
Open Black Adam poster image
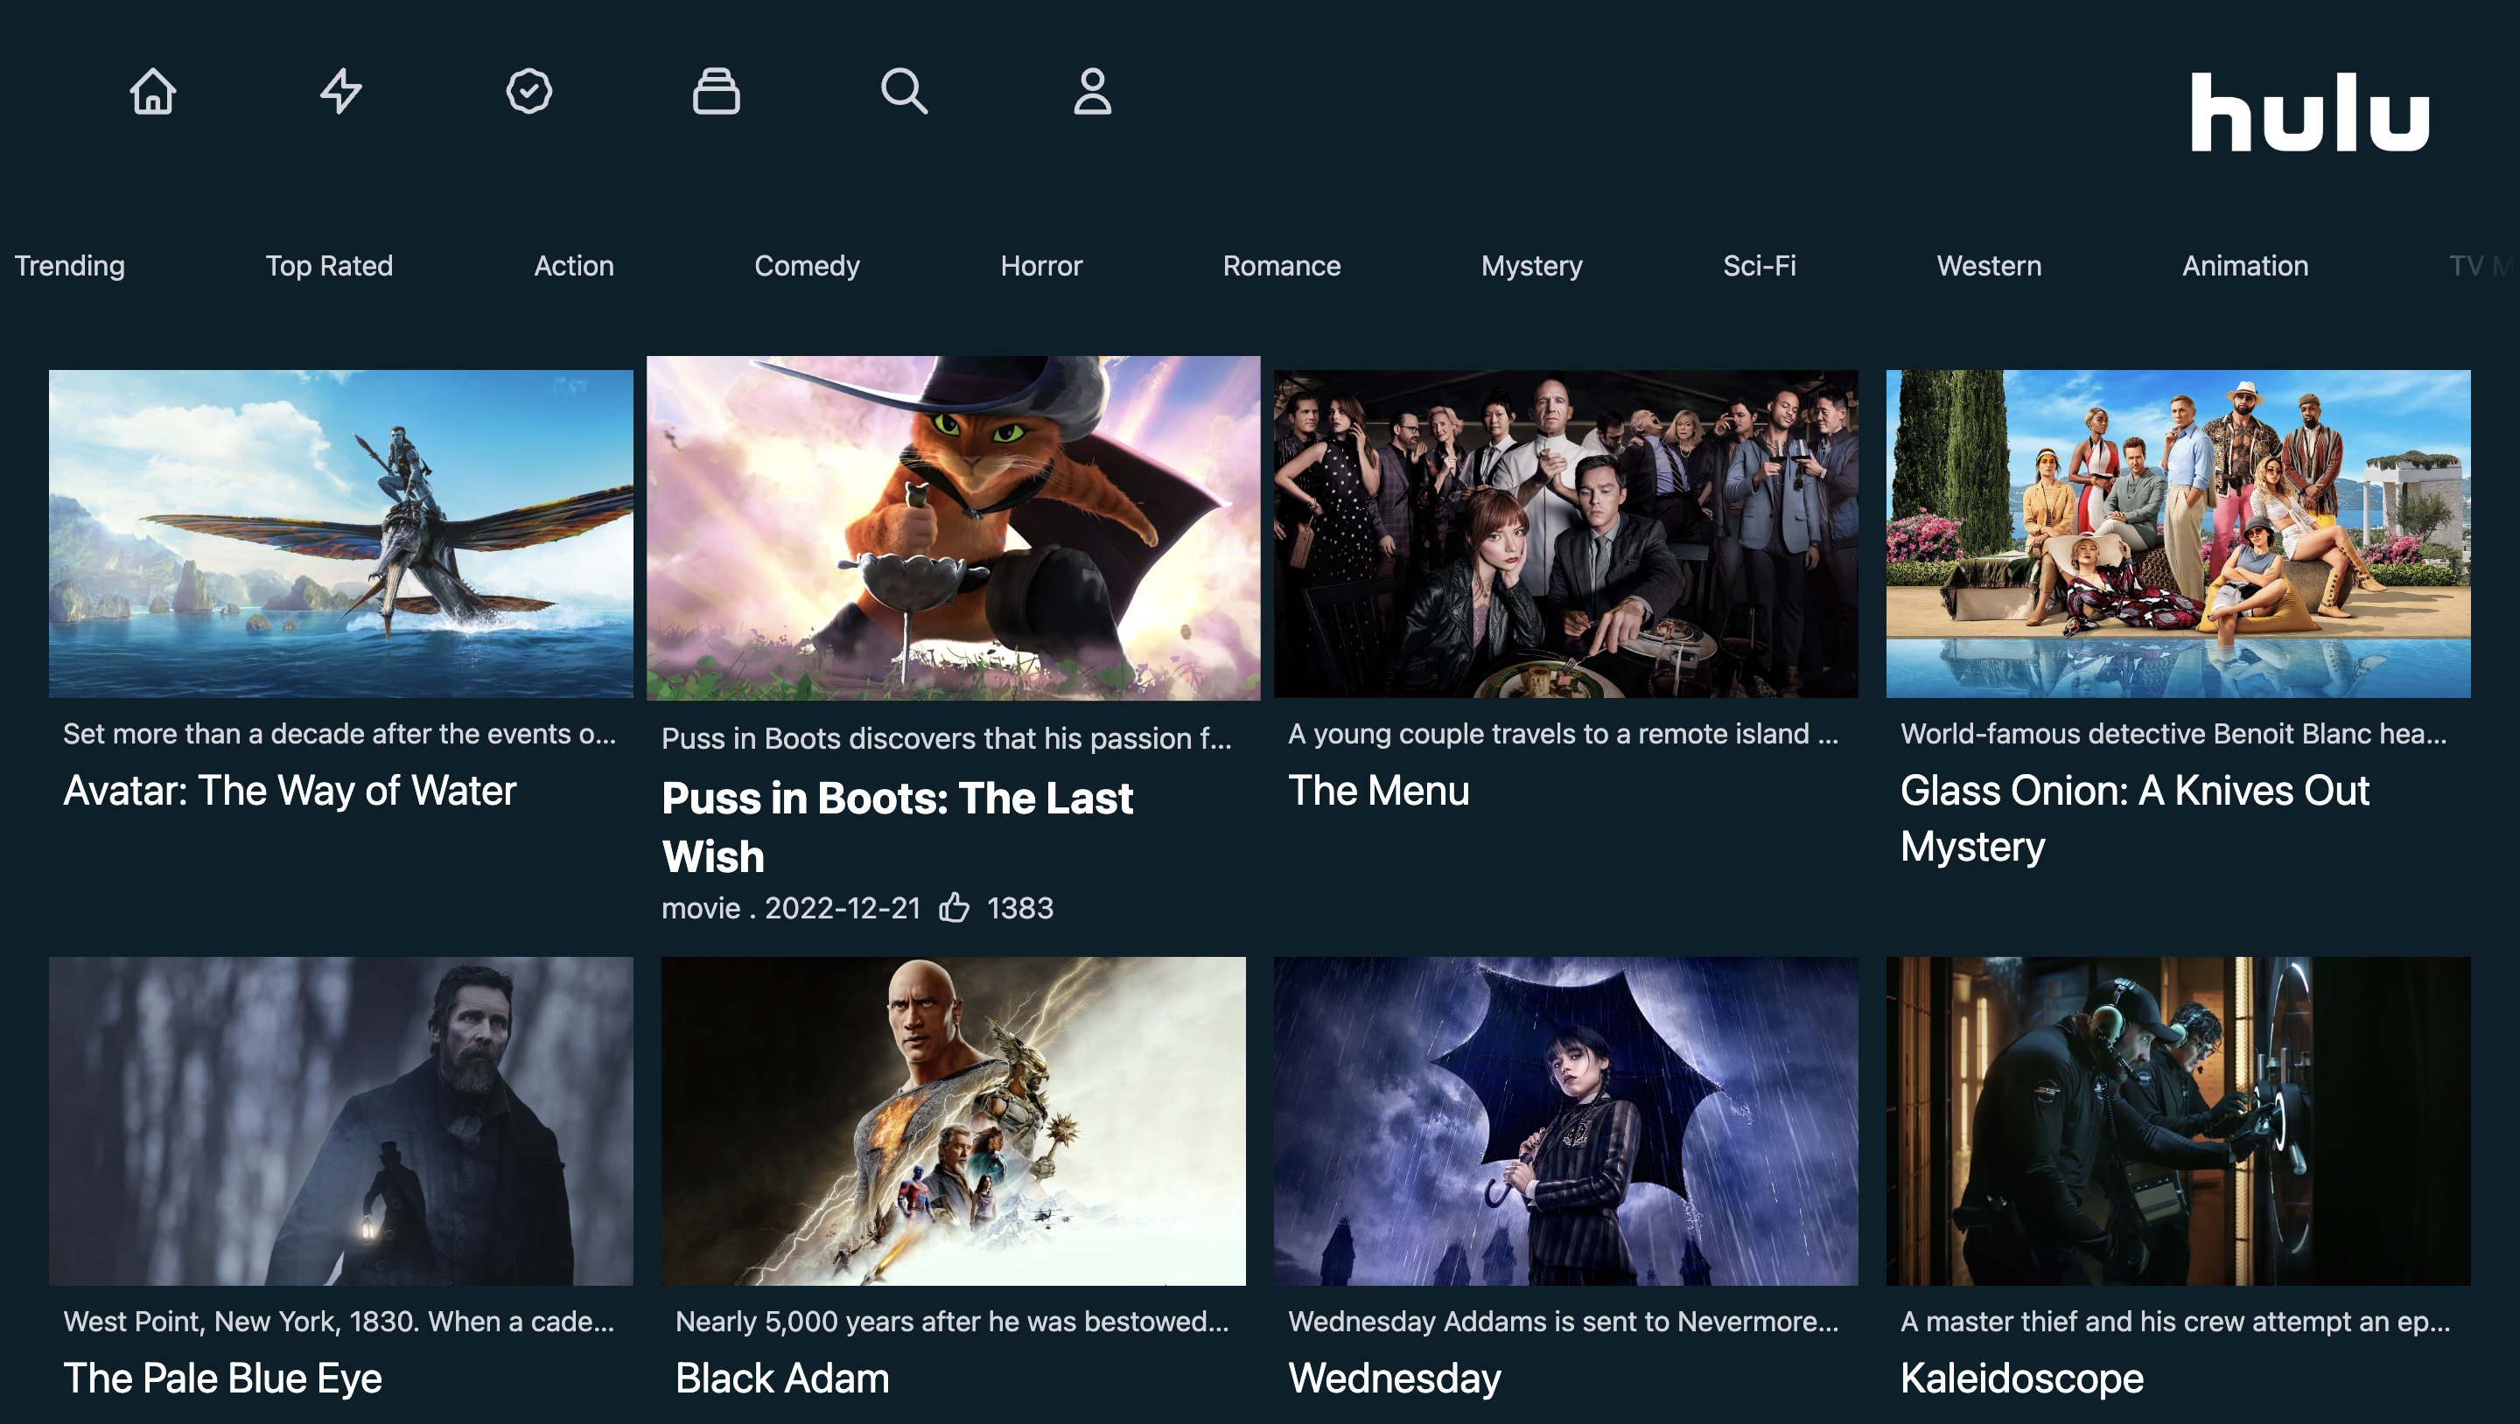click(953, 1120)
